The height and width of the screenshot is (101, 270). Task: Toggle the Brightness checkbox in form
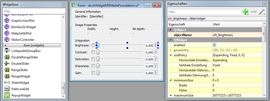pyautogui.click(x=93, y=45)
